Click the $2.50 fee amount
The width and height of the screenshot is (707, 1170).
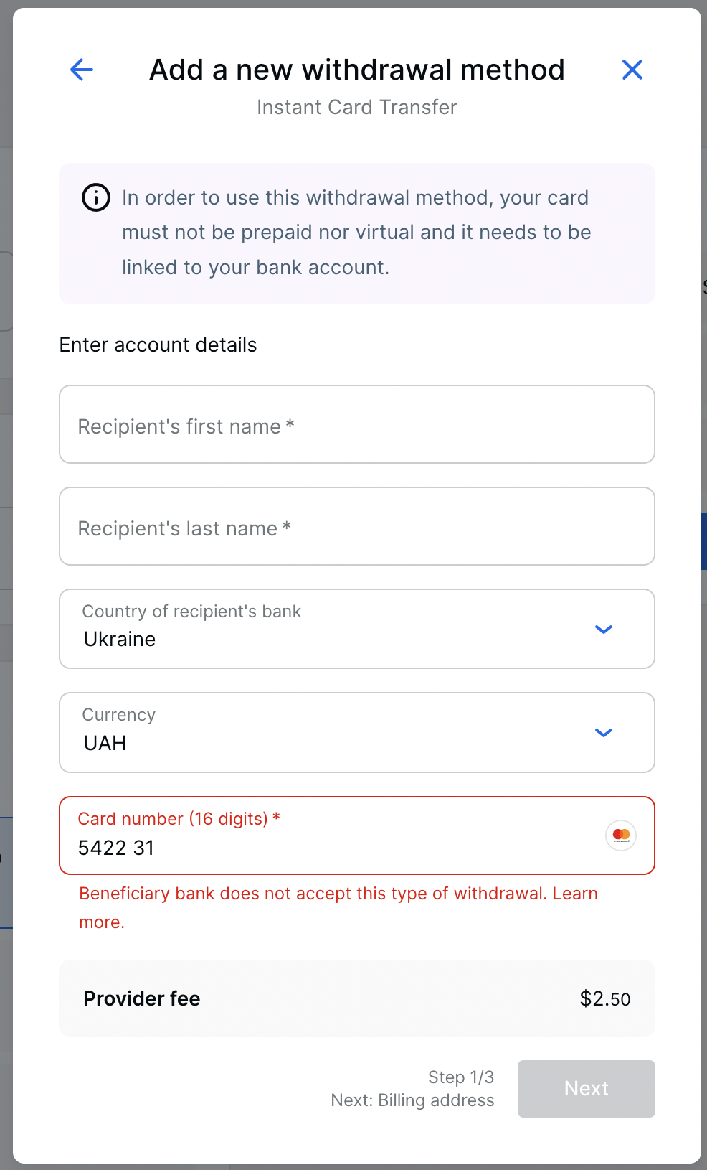coord(605,998)
